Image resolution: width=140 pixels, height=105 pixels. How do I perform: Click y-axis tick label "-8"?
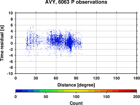pos(11,68)
